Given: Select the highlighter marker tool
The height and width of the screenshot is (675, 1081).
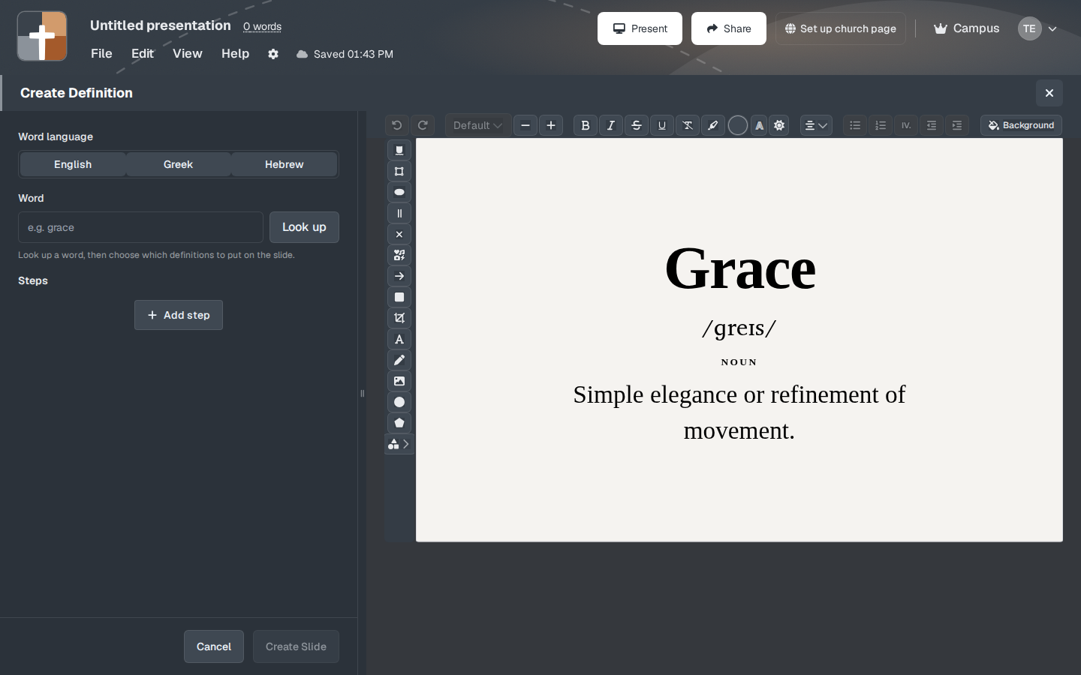Looking at the screenshot, I should click(x=713, y=125).
